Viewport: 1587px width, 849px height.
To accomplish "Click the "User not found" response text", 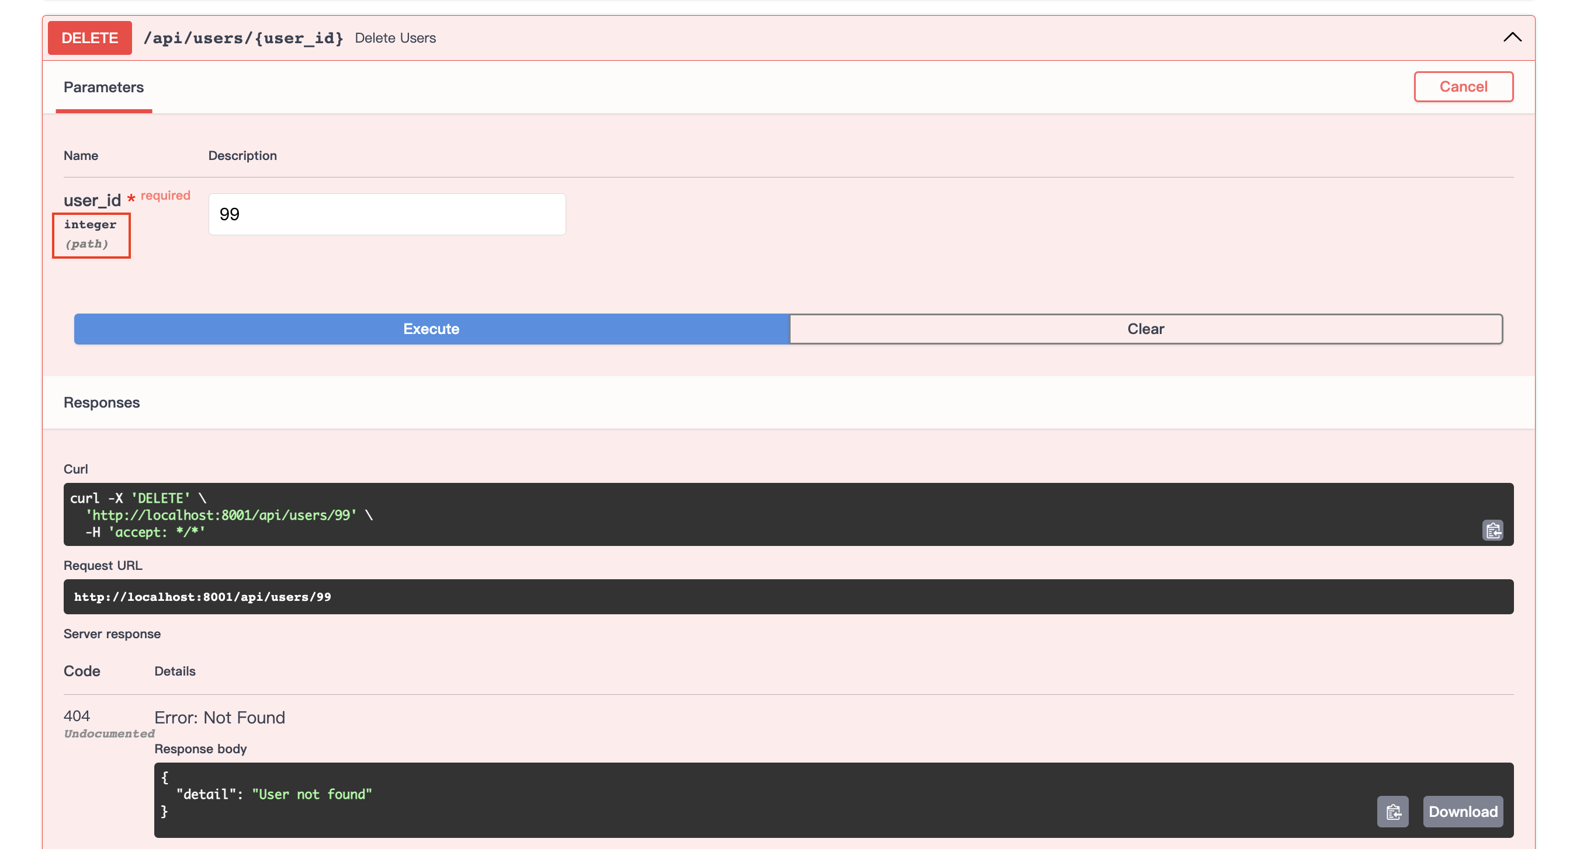I will (x=312, y=794).
